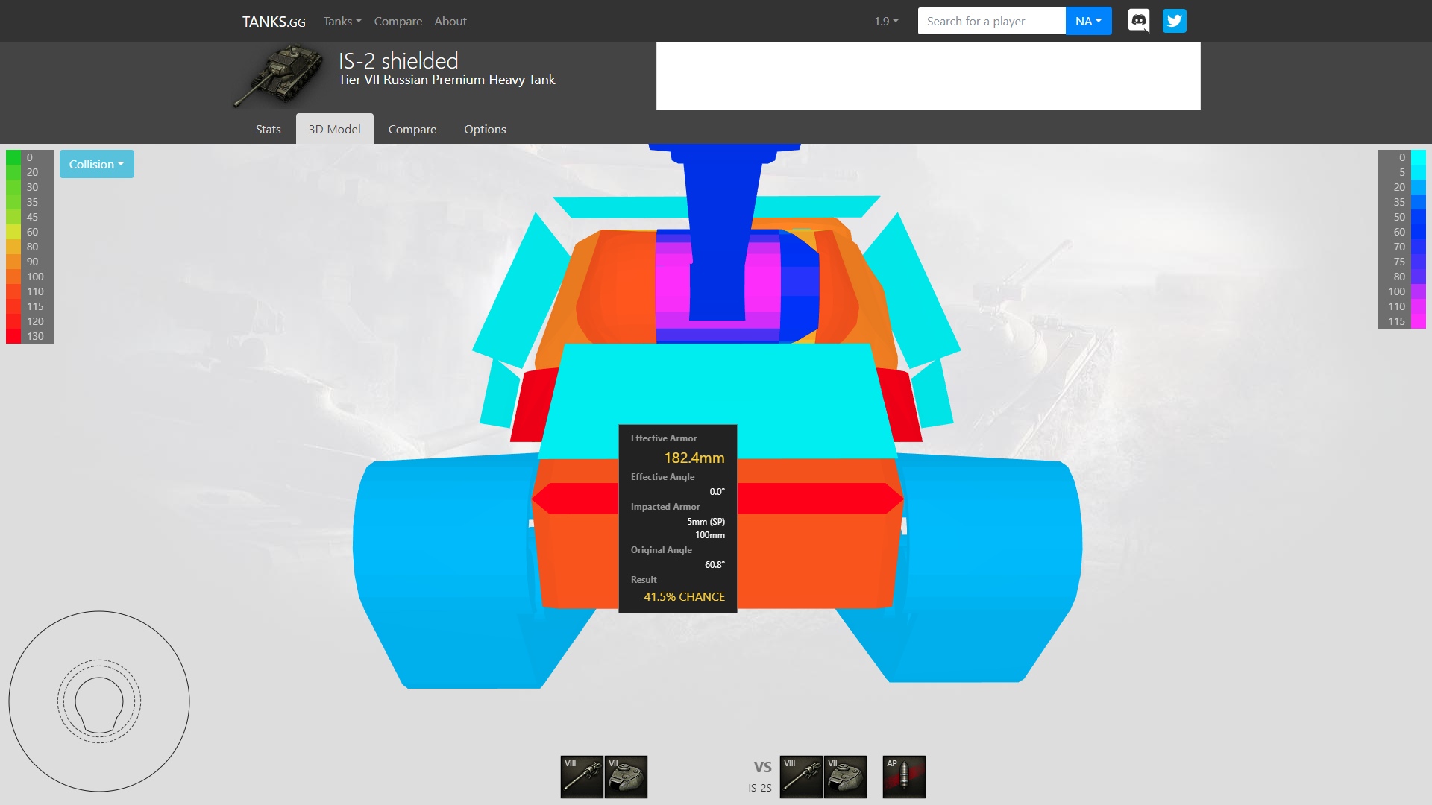Click the 5 swatch in right spaced-armor legend

[1418, 172]
